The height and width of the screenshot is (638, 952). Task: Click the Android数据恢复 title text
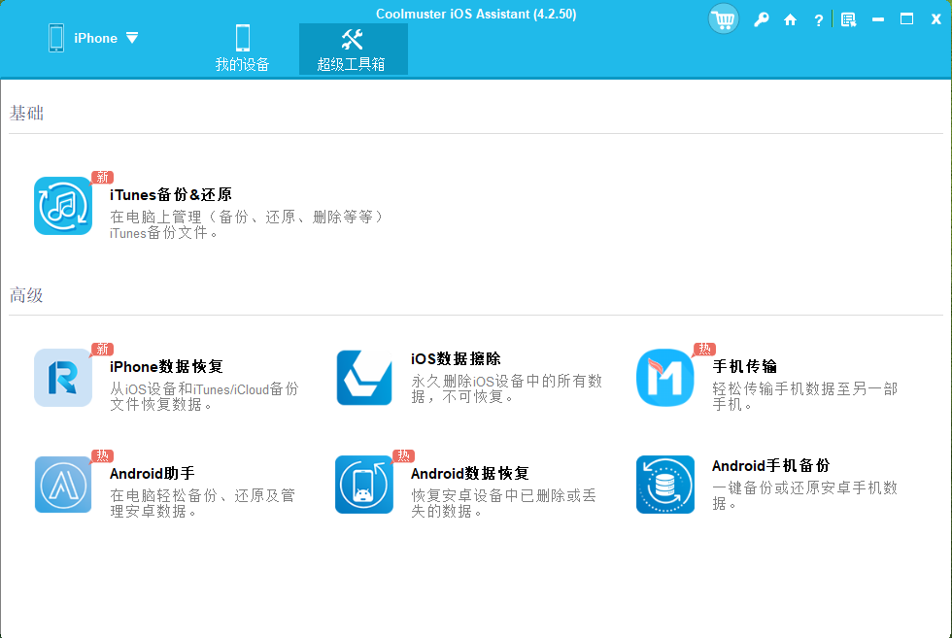pyautogui.click(x=470, y=474)
